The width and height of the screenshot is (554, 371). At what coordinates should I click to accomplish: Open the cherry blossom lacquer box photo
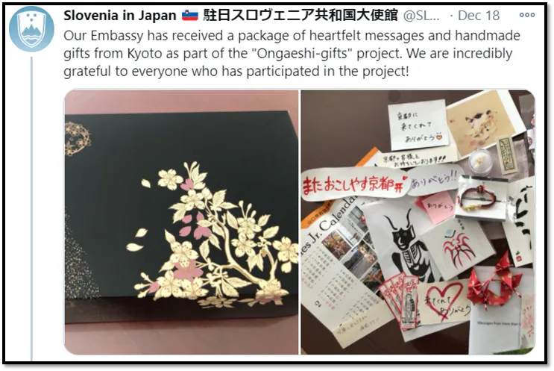pyautogui.click(x=182, y=222)
